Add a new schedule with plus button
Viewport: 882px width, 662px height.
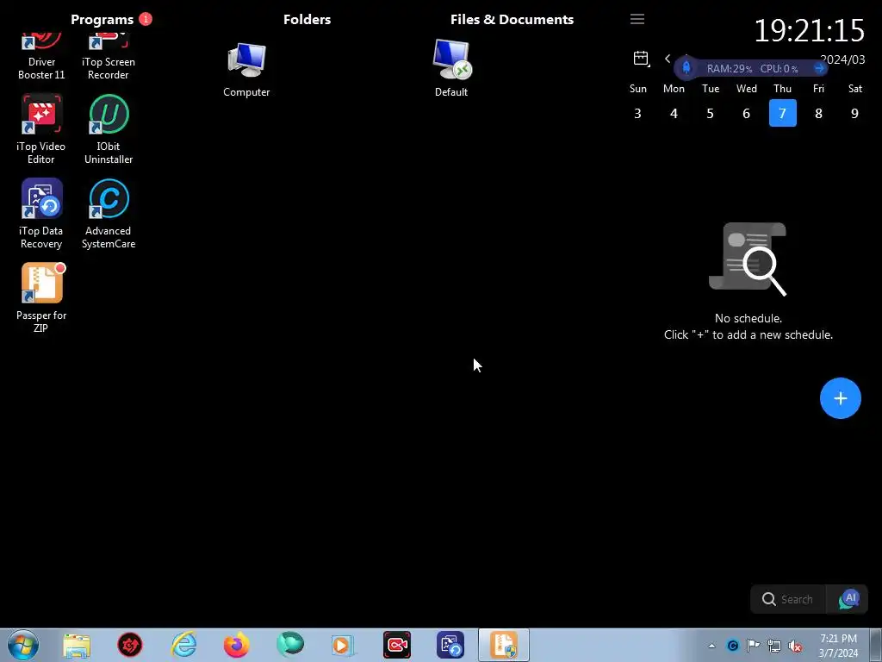point(841,398)
